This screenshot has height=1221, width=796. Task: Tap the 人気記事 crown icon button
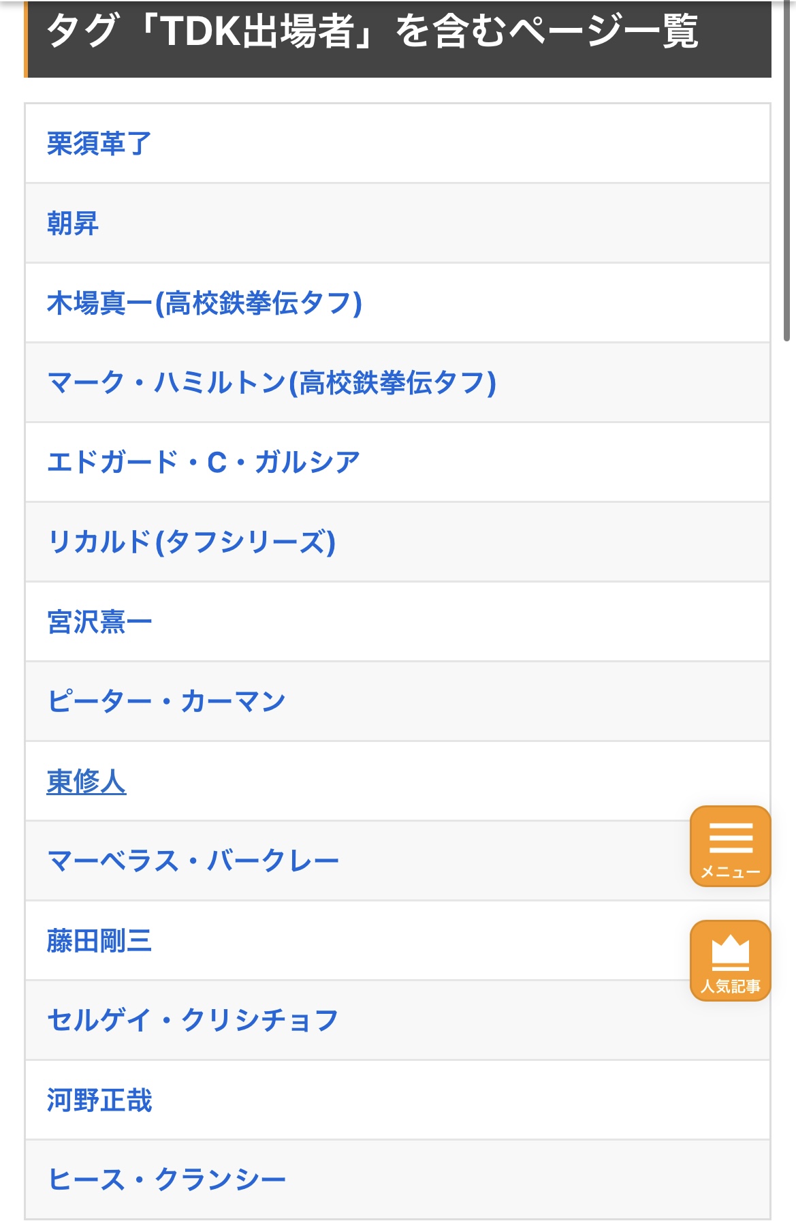point(731,961)
